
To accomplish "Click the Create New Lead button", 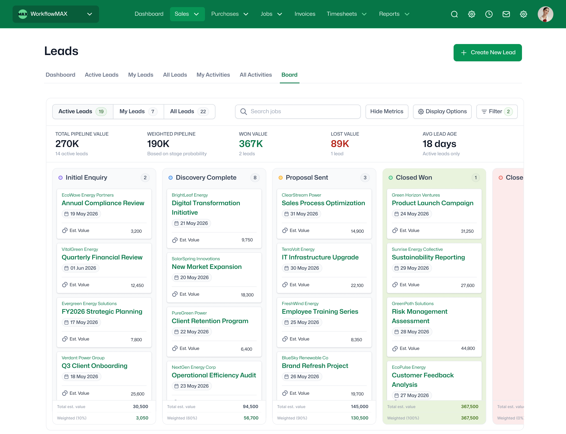I will point(488,53).
